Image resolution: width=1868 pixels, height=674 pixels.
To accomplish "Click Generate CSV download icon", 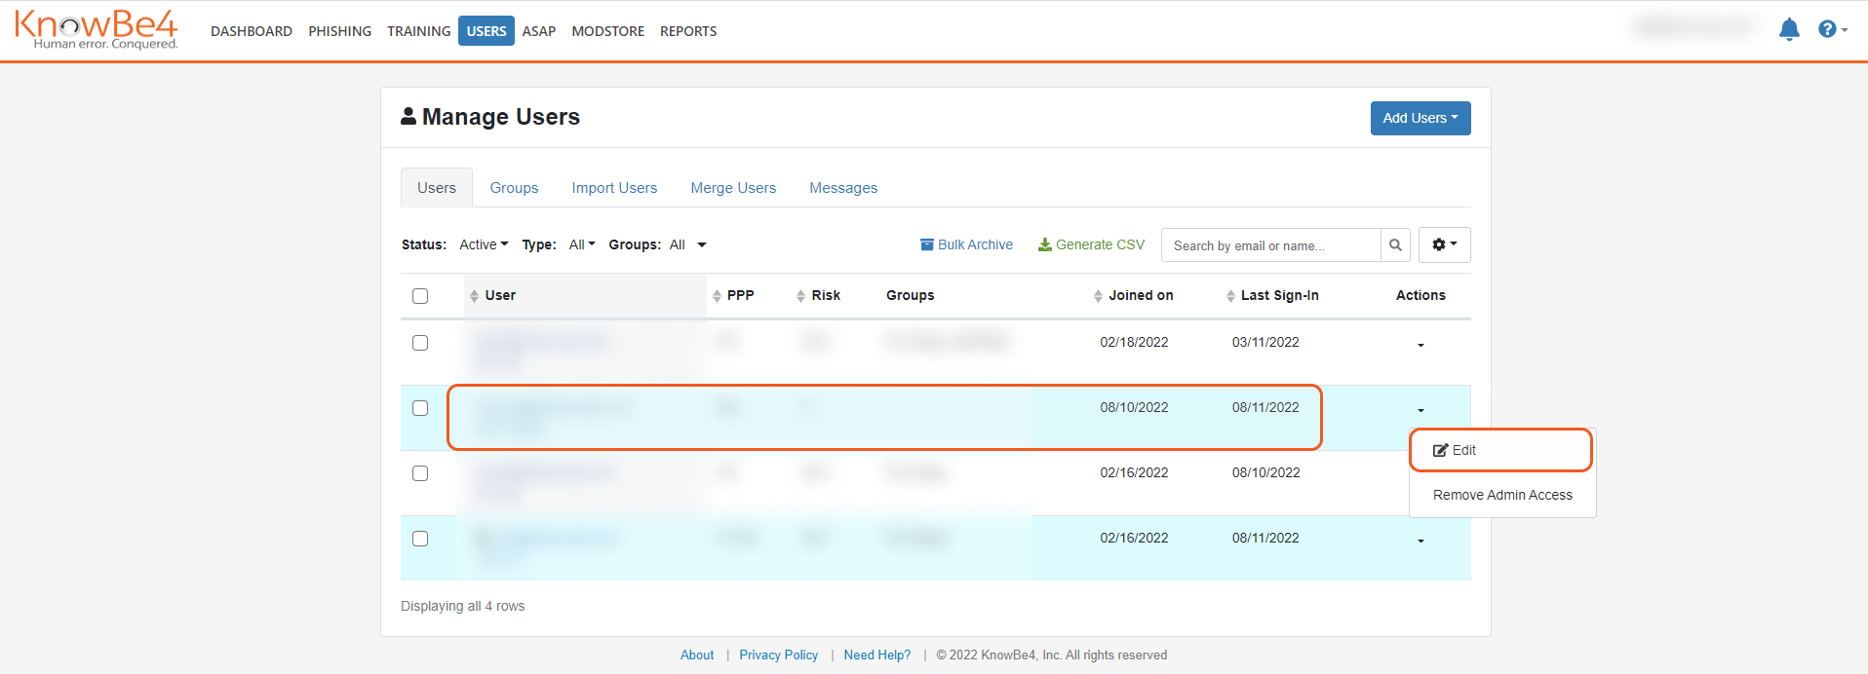I will tap(1091, 244).
